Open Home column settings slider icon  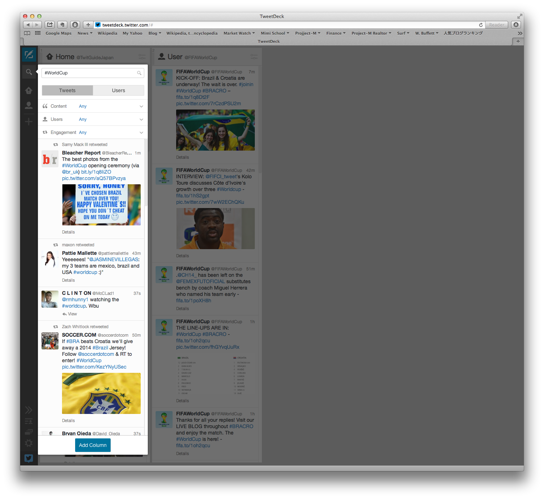click(x=142, y=56)
